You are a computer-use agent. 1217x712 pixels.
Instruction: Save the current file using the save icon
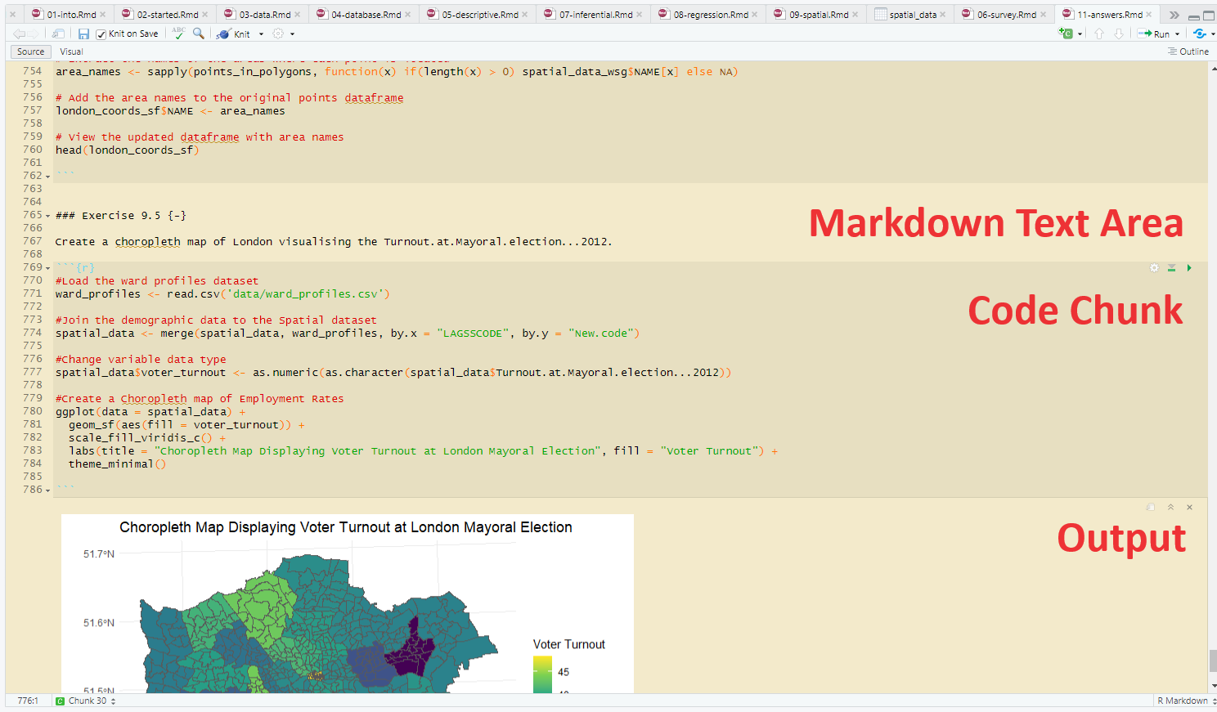[84, 33]
